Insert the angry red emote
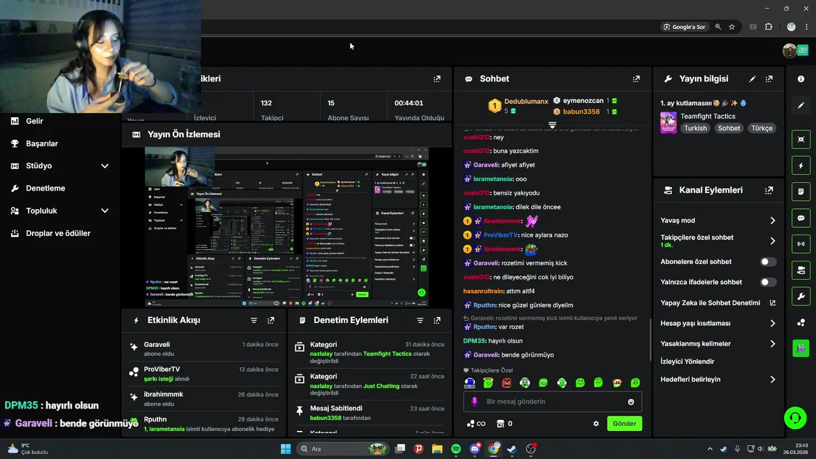 point(507,382)
